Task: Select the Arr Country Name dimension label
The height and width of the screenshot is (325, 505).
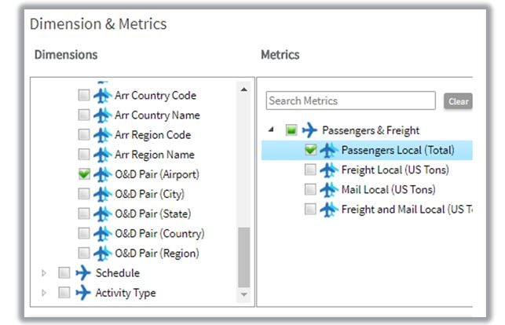Action: click(157, 115)
